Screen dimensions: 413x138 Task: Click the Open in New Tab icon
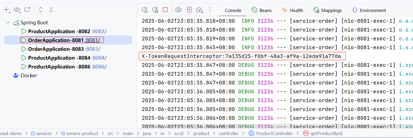coord(27,10)
